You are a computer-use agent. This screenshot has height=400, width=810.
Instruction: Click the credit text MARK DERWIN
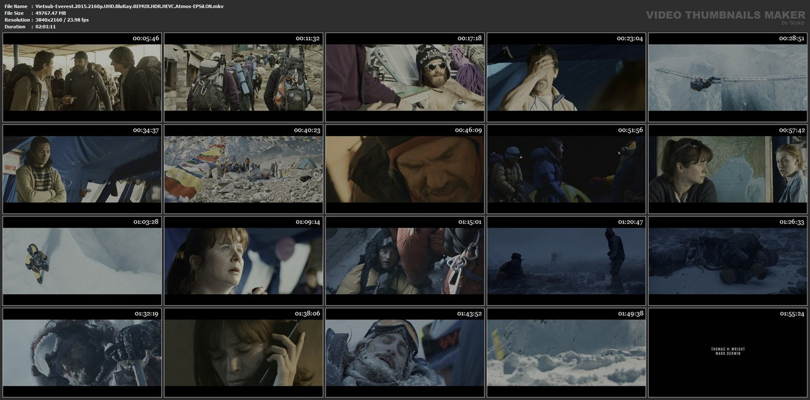click(x=728, y=353)
